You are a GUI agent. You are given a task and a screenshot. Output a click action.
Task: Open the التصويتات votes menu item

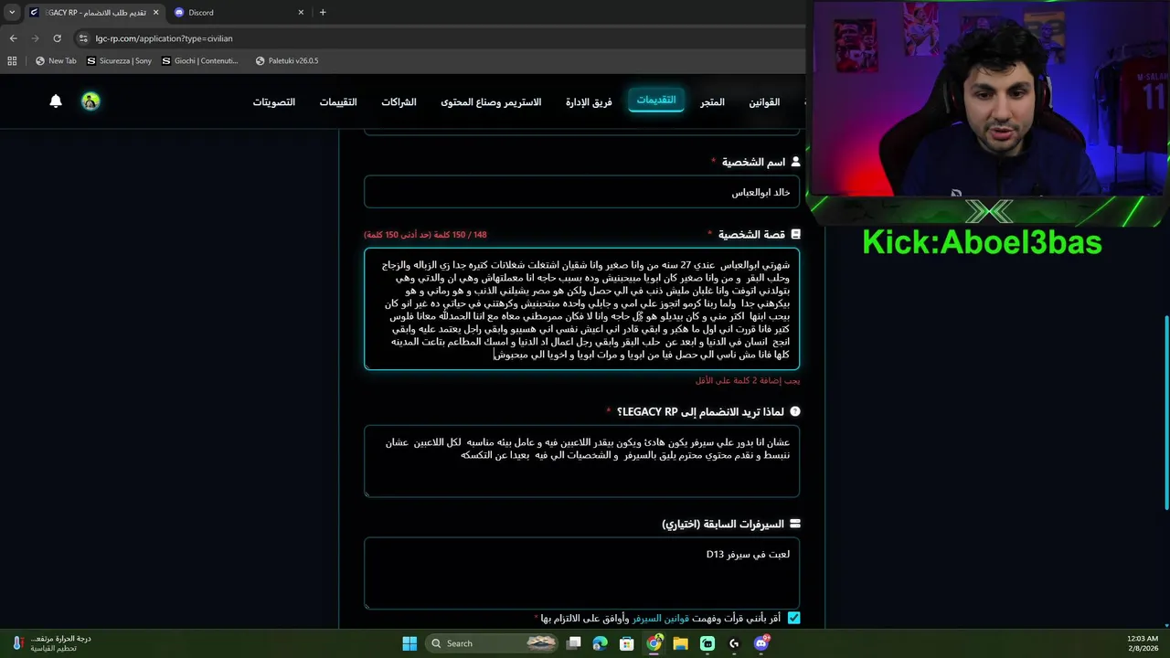274,101
